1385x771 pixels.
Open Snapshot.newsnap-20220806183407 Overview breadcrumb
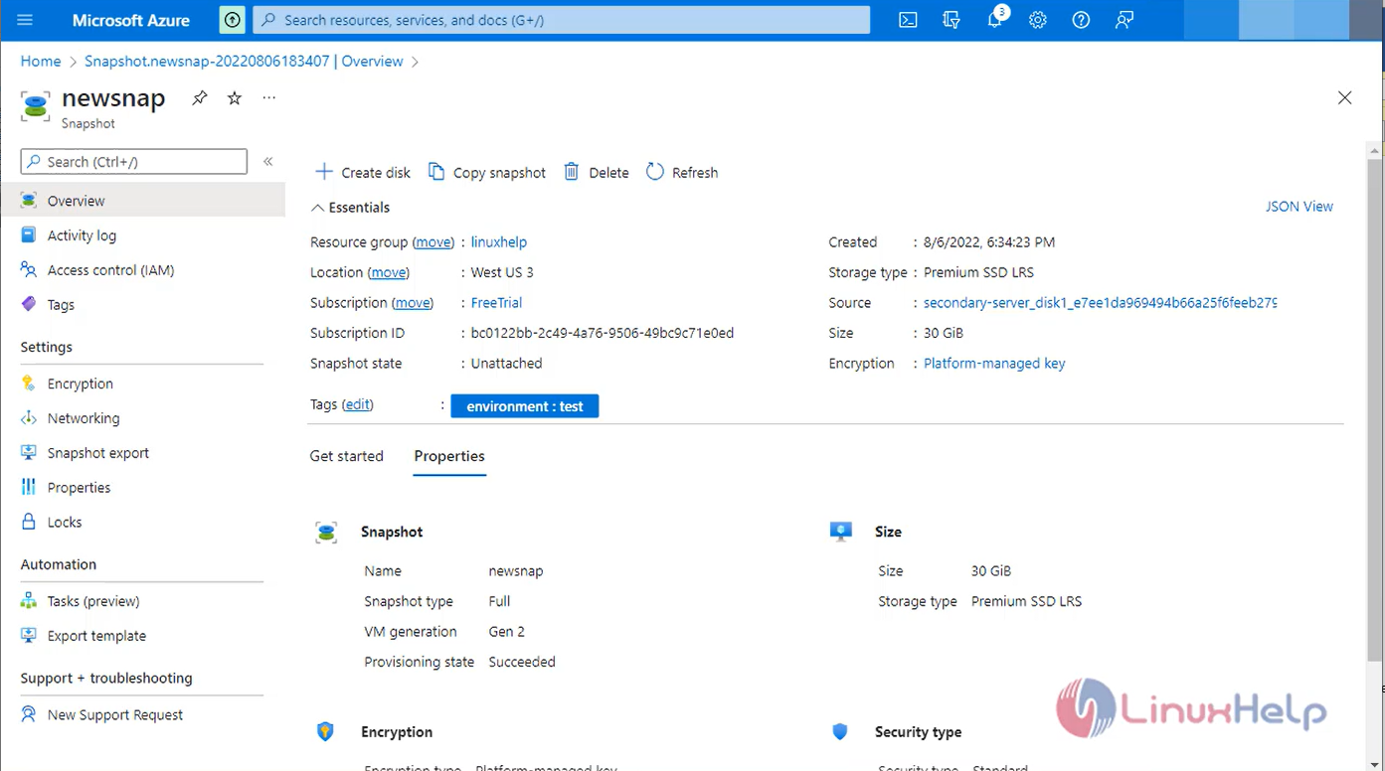click(x=244, y=62)
